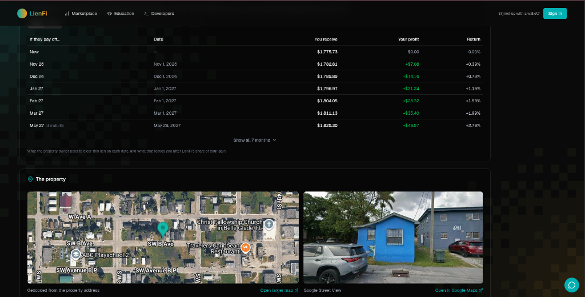Click the Google Street View house photo

click(x=393, y=237)
